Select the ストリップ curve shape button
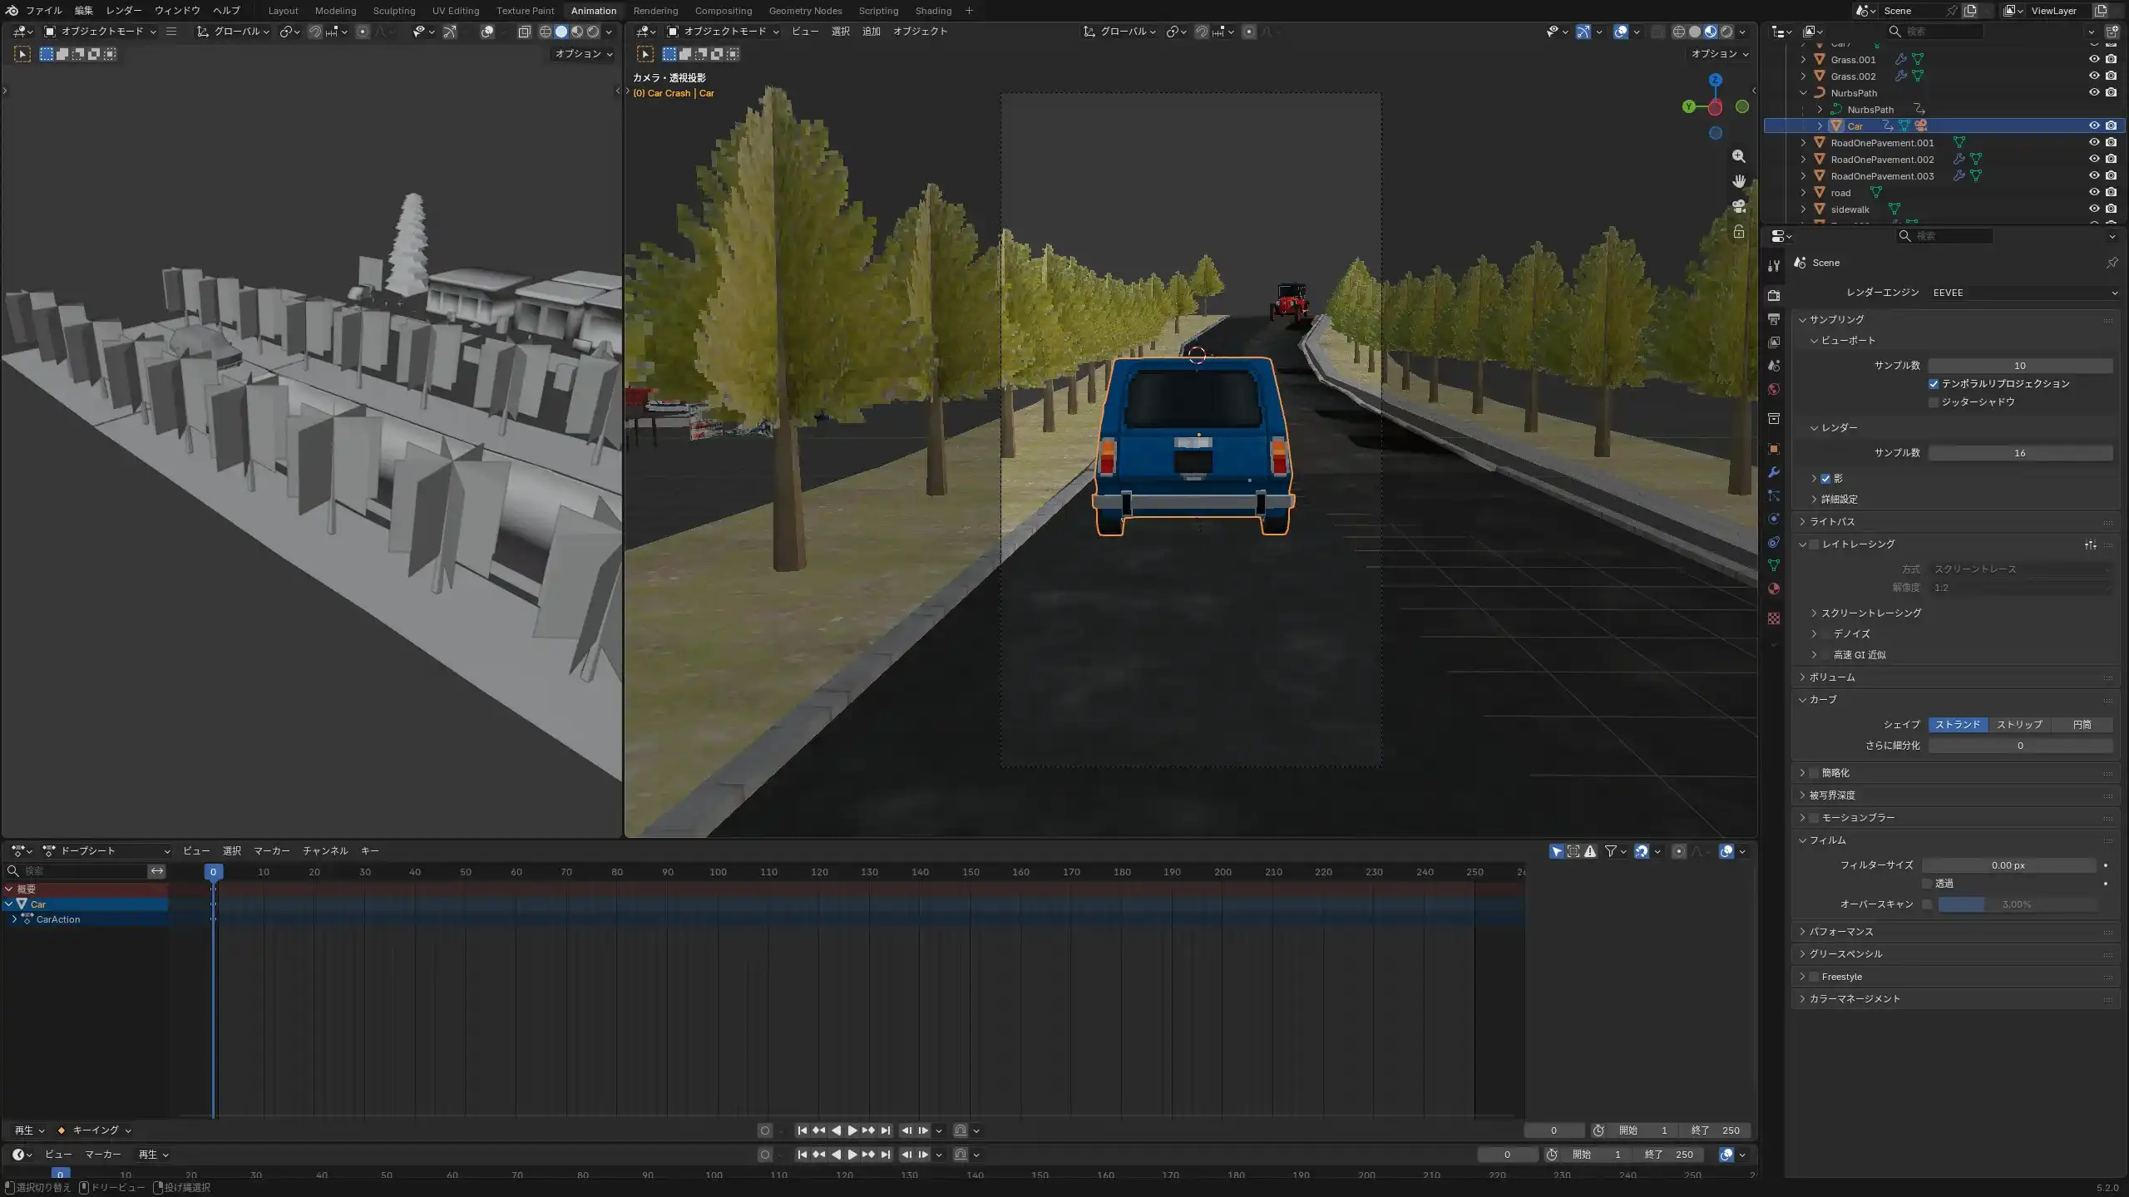 [x=2019, y=725]
